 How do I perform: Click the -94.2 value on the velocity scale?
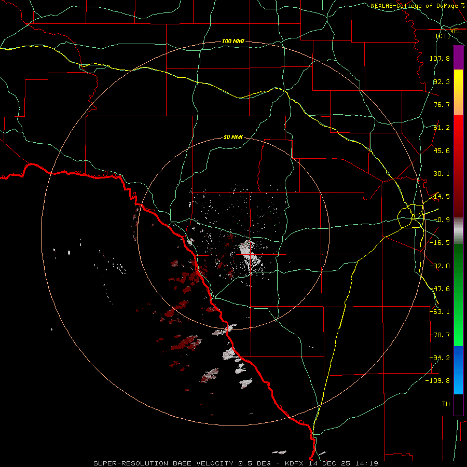pos(439,358)
